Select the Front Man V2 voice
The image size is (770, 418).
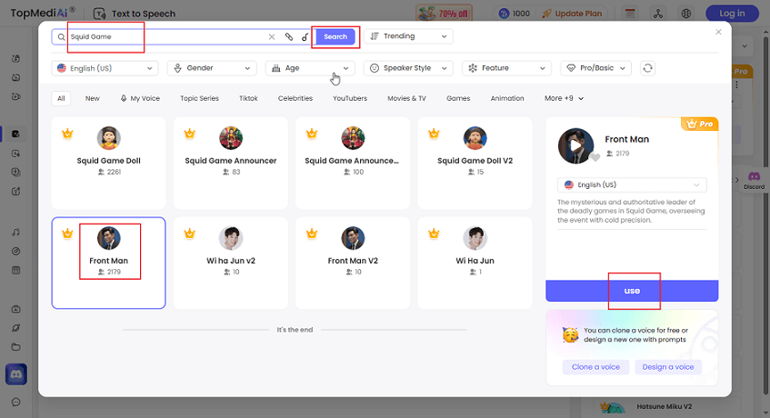pyautogui.click(x=353, y=263)
